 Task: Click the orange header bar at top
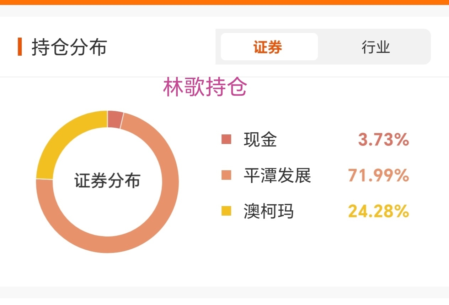224,2
